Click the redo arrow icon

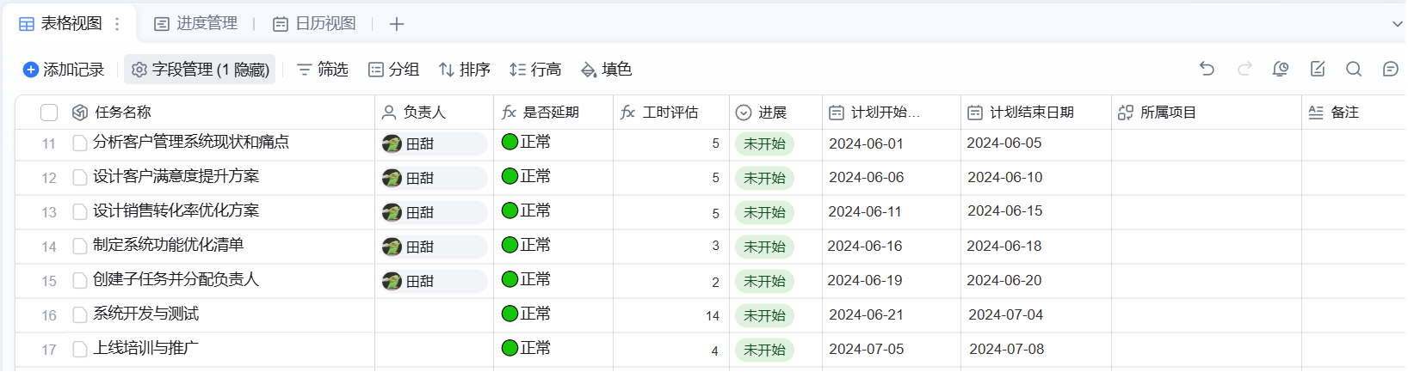coord(1244,69)
